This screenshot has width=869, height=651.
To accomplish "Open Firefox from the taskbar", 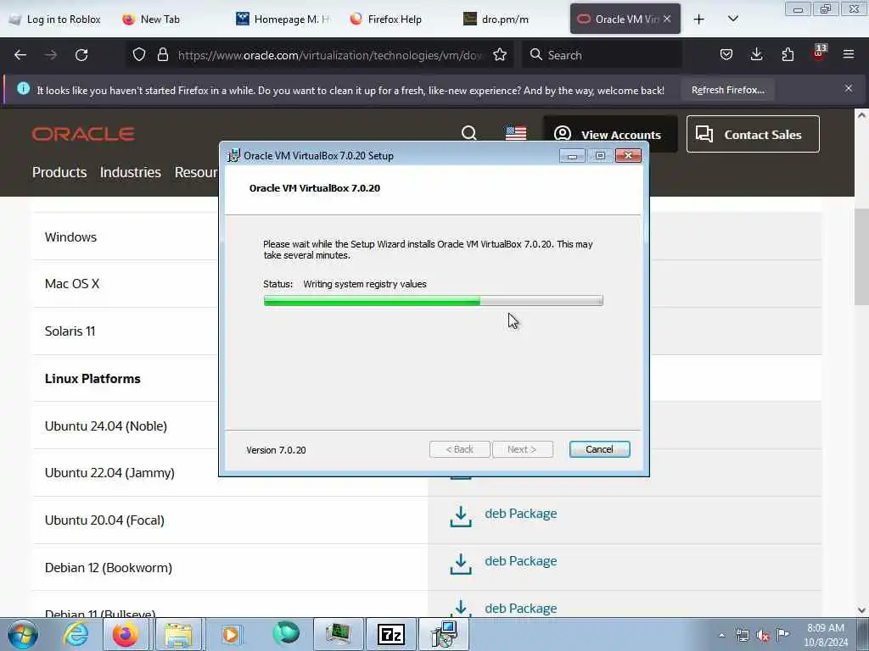I will click(126, 634).
